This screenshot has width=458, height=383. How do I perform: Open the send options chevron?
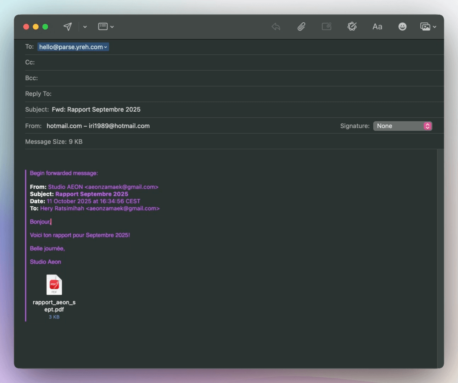[85, 27]
